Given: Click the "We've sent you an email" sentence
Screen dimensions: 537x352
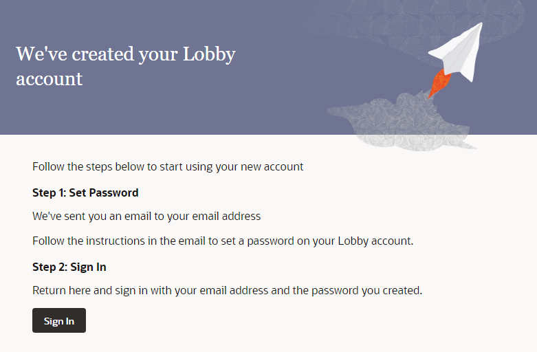Looking at the screenshot, I should click(x=146, y=217).
